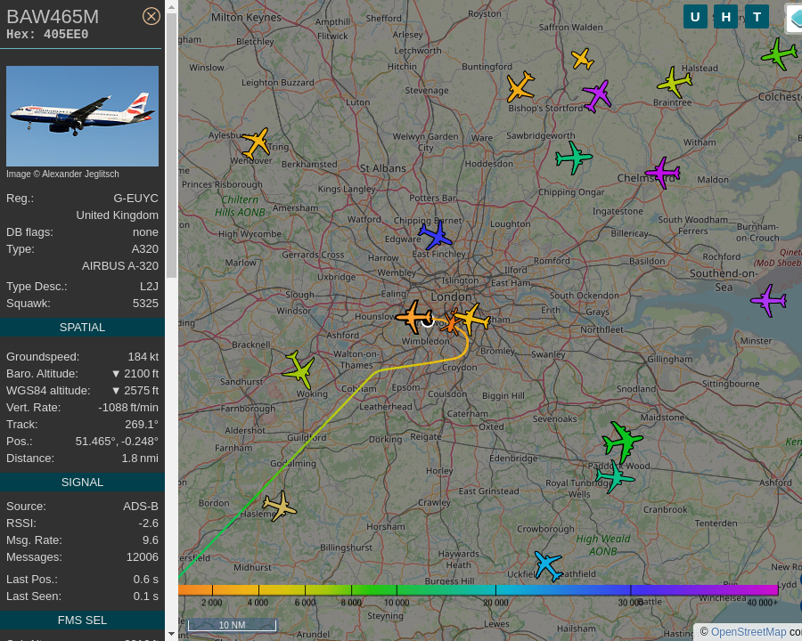Click the Squawk value 5325

[145, 303]
